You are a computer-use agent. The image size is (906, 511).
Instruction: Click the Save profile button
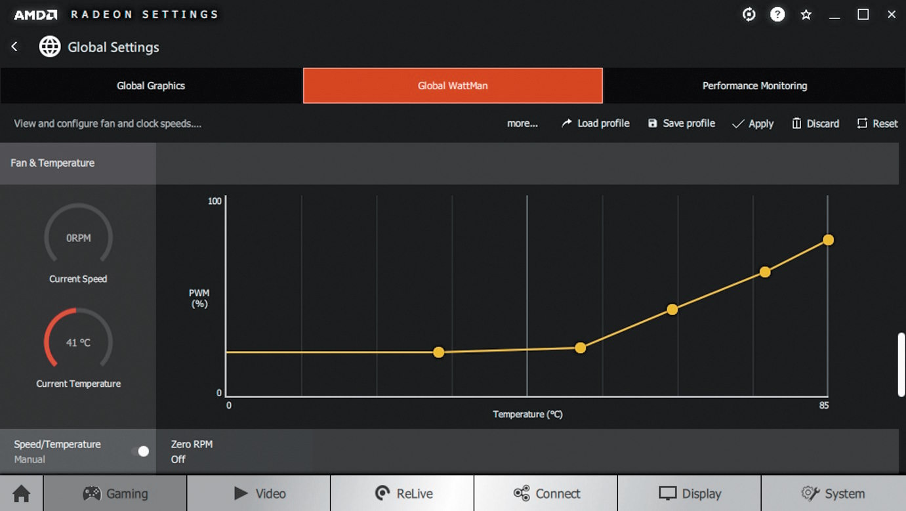pyautogui.click(x=681, y=123)
